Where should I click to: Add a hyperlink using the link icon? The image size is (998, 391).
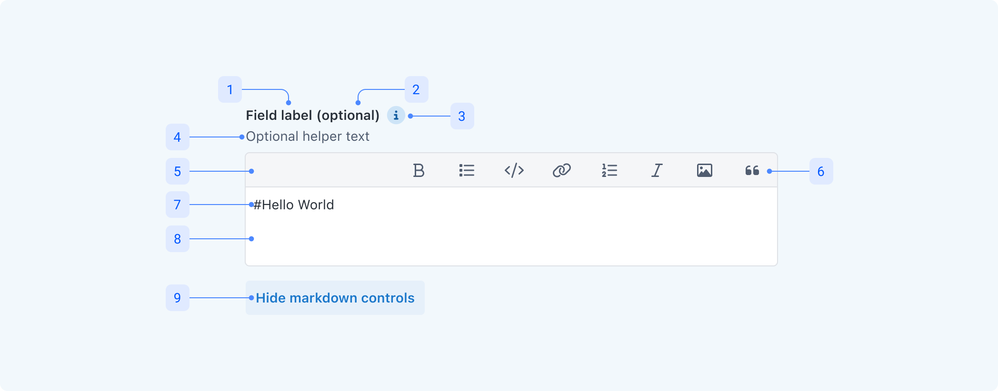coord(562,170)
